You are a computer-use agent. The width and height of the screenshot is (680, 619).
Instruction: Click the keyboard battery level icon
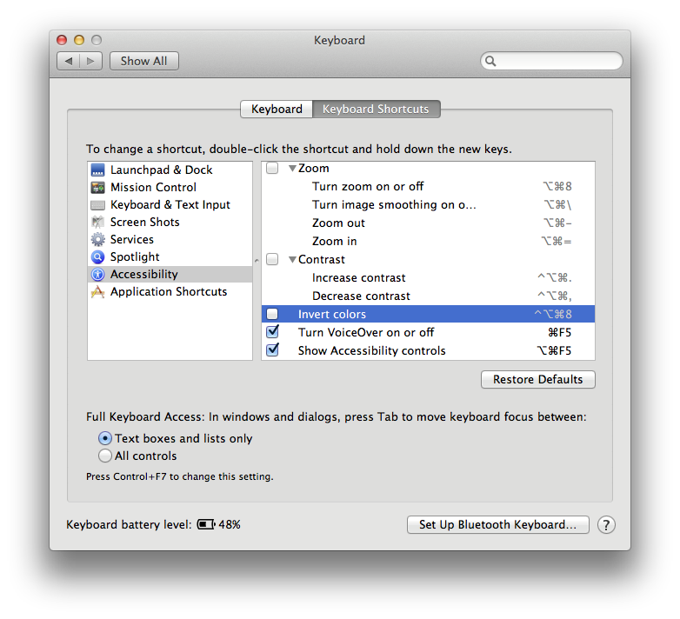coord(206,524)
